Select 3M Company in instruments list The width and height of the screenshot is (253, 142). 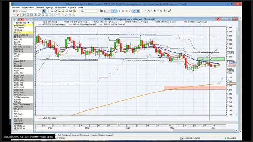tap(23, 28)
